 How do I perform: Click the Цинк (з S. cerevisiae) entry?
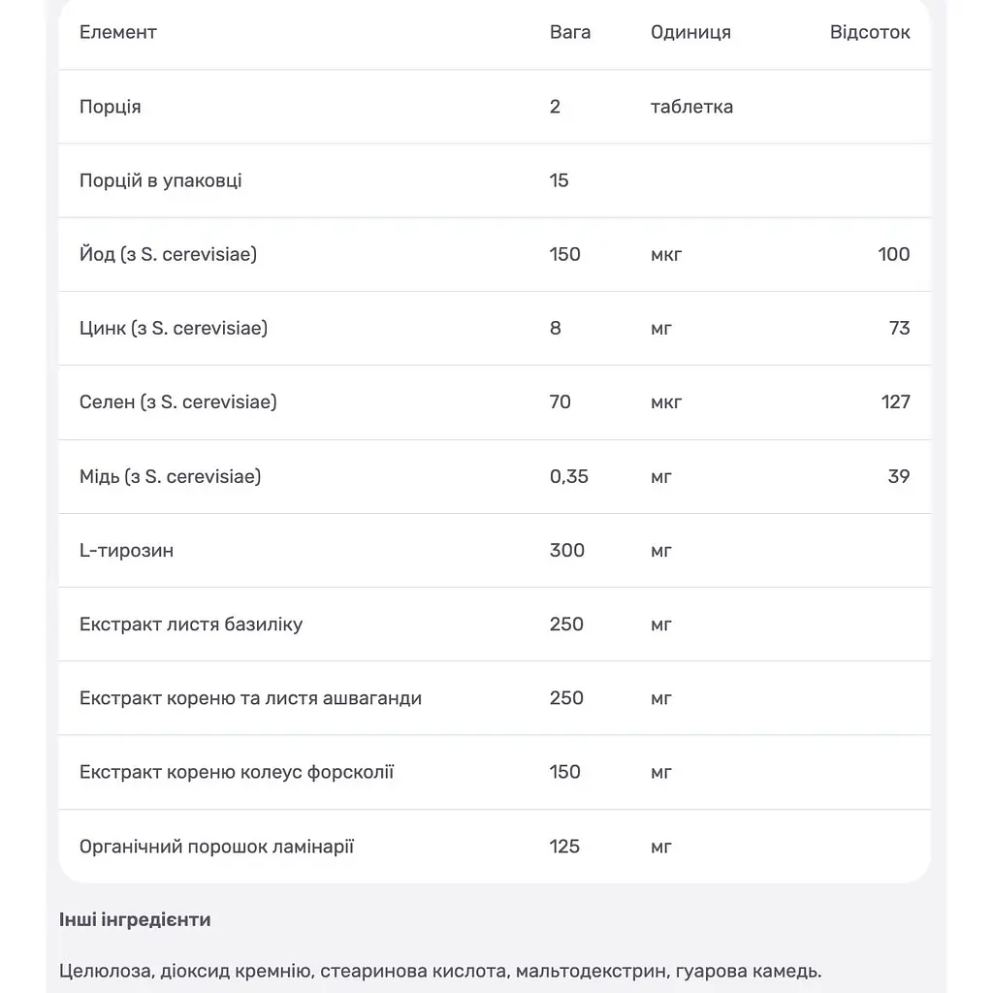[174, 328]
